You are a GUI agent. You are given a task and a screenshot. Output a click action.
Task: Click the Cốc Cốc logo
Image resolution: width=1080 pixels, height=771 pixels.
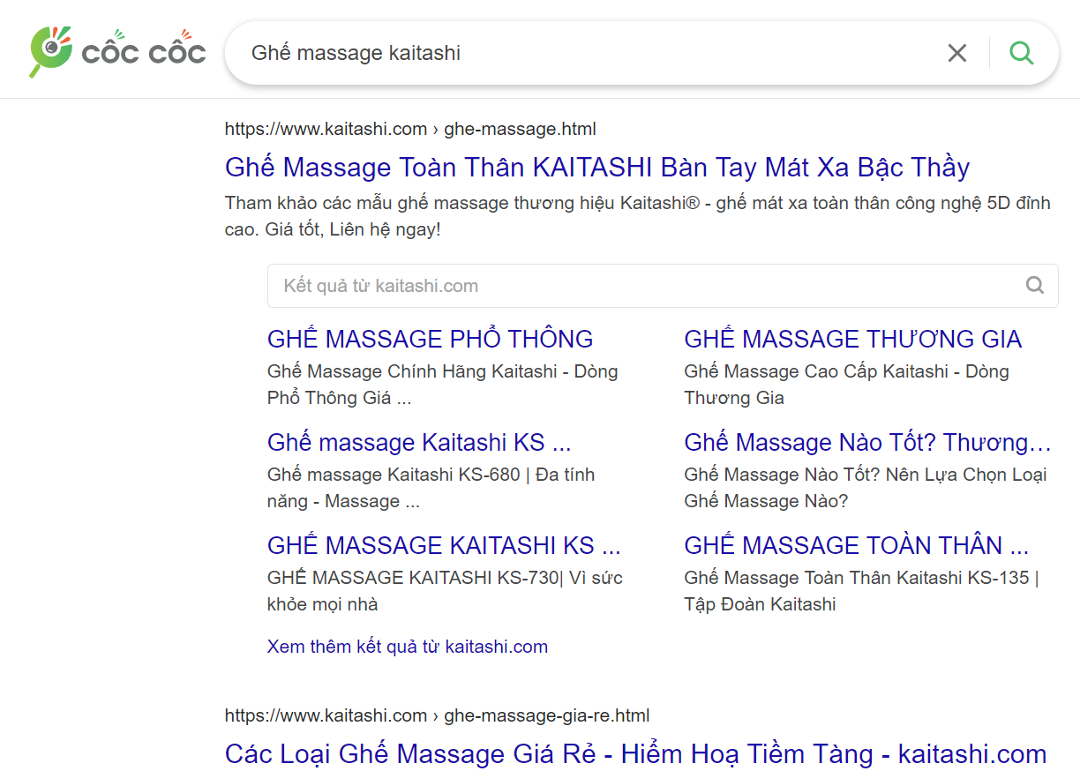pyautogui.click(x=117, y=51)
